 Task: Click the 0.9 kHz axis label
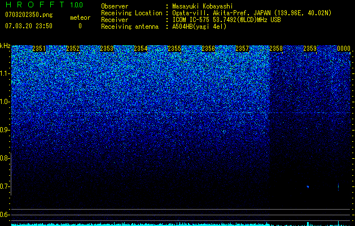[5, 130]
